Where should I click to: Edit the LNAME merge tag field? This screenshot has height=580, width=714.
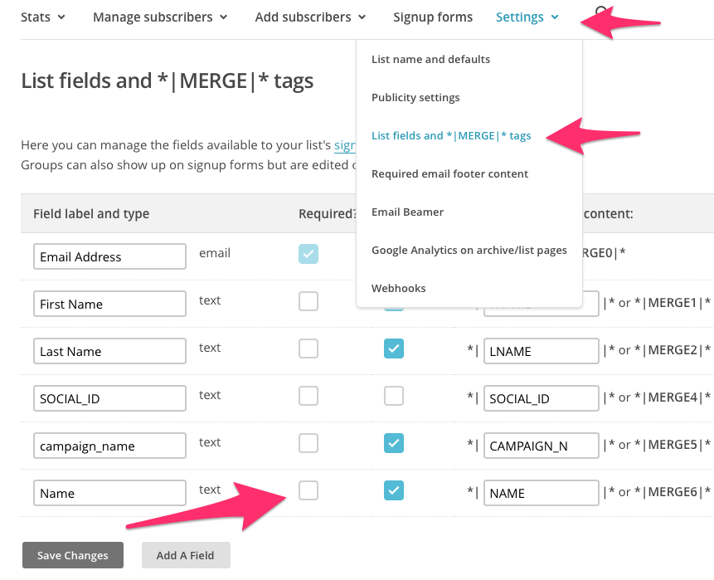pos(541,351)
